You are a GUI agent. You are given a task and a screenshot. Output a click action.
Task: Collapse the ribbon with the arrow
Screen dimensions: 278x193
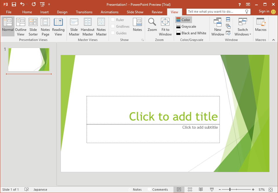coord(273,40)
